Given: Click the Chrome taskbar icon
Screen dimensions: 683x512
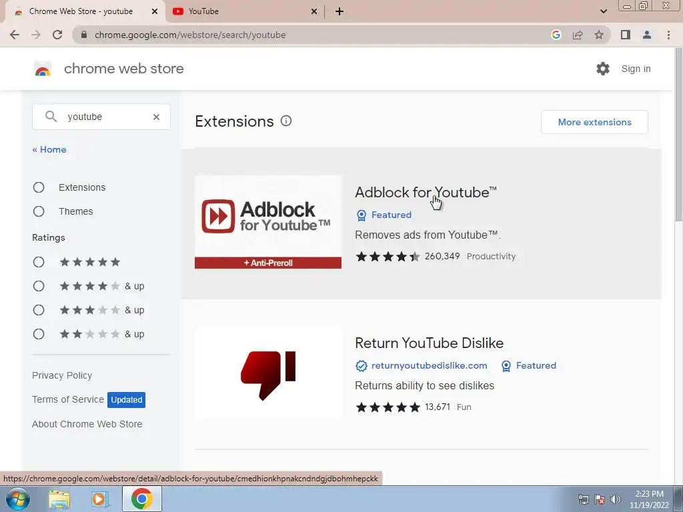Looking at the screenshot, I should [141, 499].
